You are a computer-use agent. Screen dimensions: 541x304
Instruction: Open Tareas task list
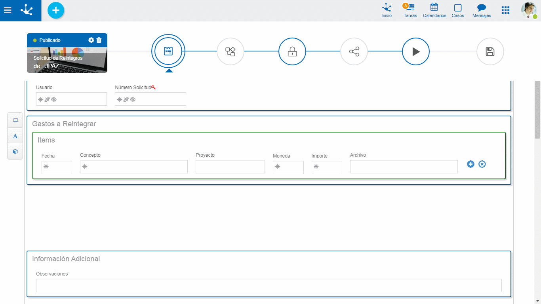coord(410,11)
